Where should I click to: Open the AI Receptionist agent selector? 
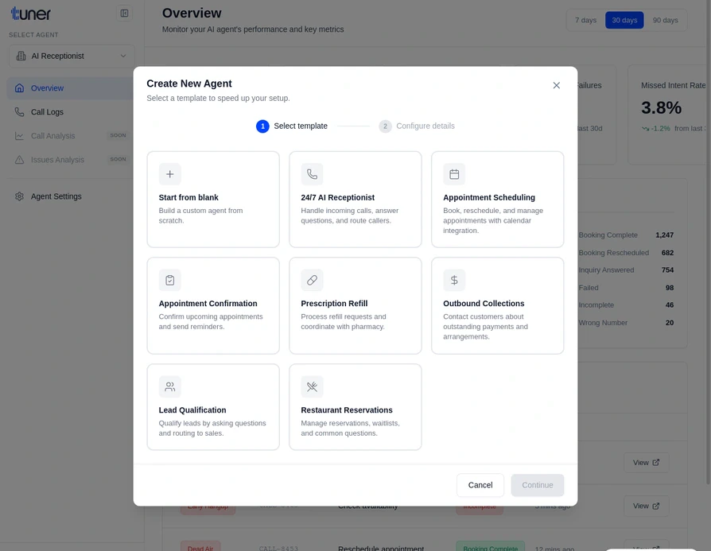[70, 56]
